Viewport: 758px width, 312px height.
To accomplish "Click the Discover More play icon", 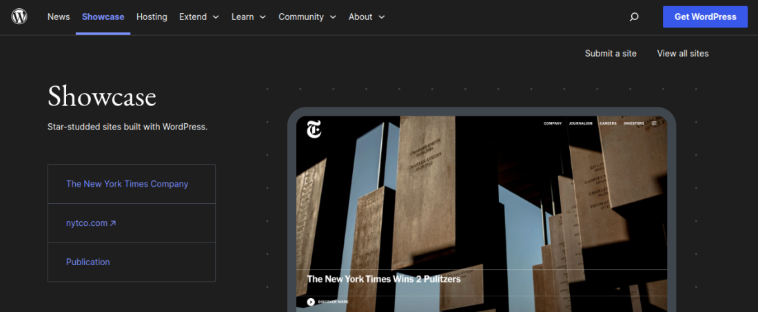I will 311,302.
